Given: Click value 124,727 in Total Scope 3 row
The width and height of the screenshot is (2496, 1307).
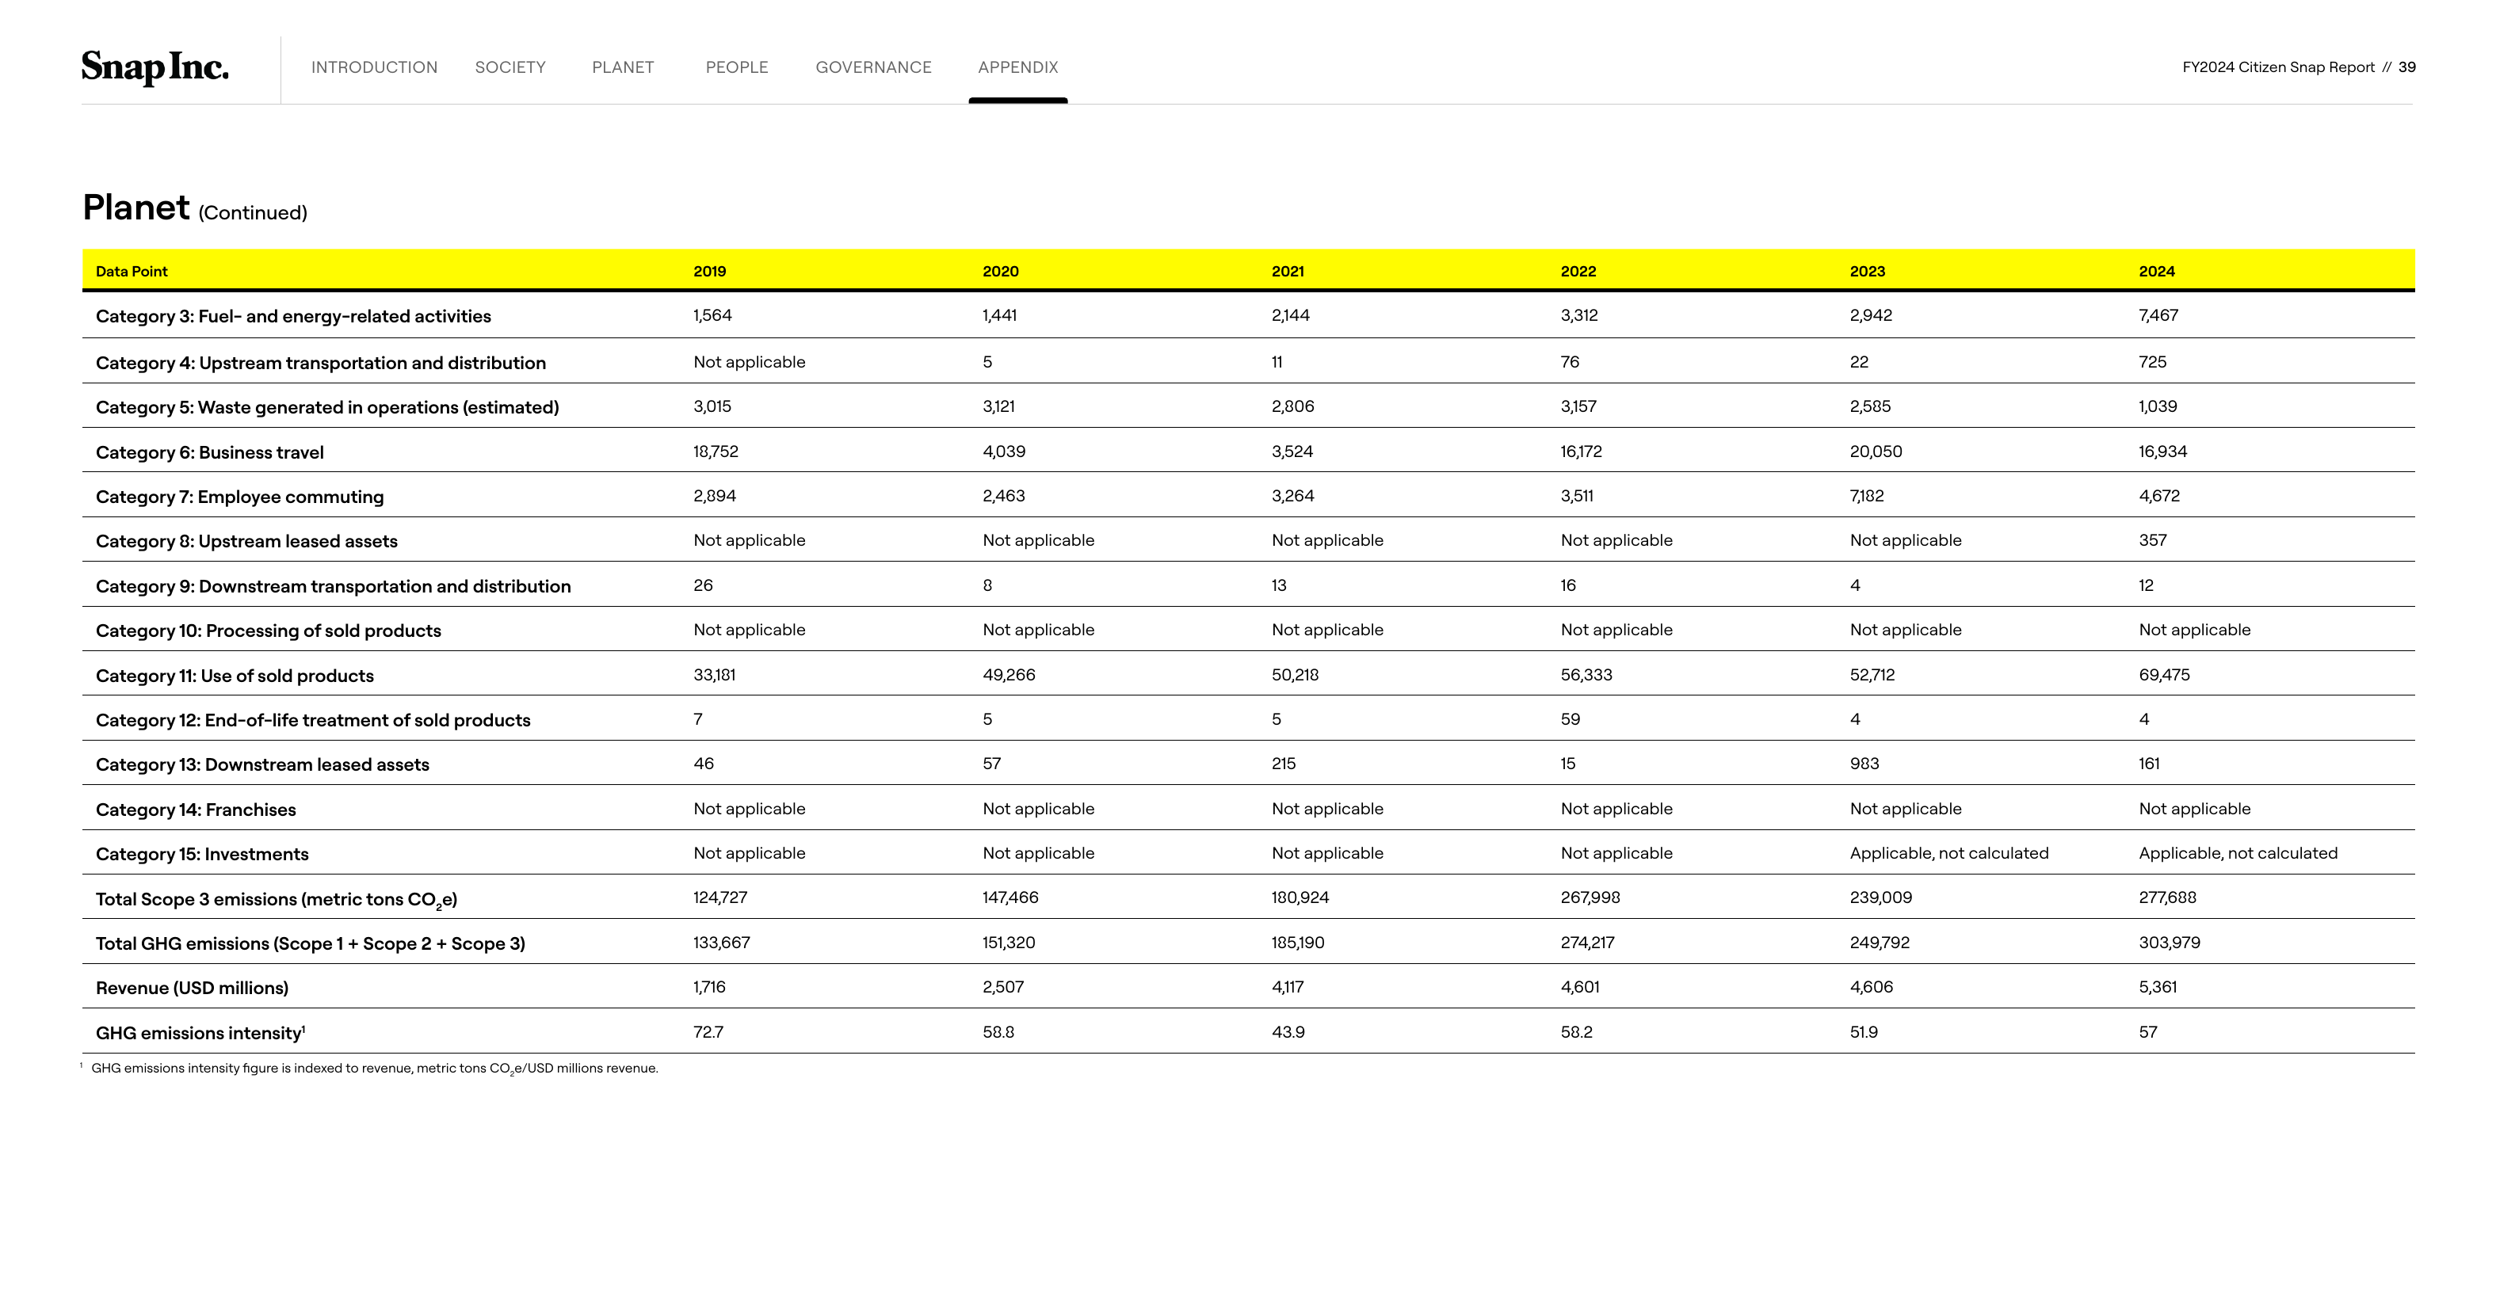Looking at the screenshot, I should [720, 898].
